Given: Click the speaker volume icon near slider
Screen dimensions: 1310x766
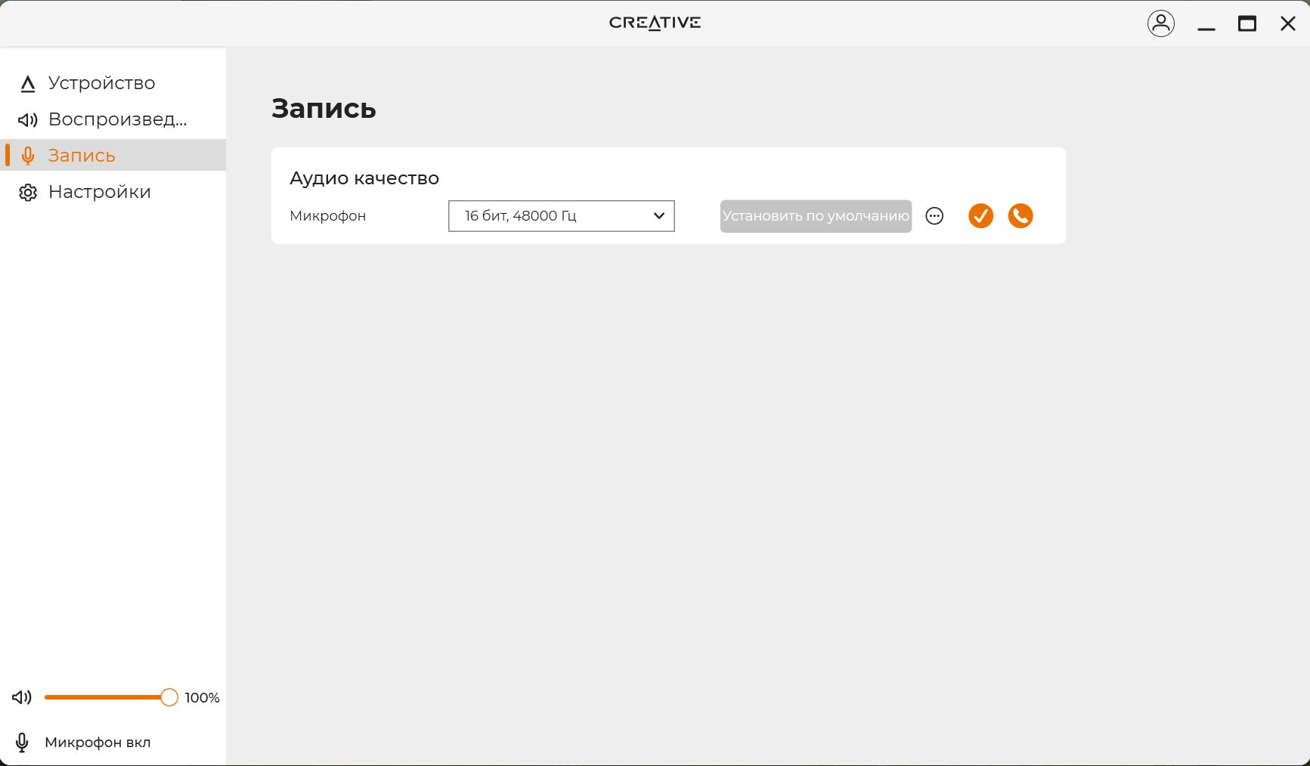Looking at the screenshot, I should click(22, 697).
